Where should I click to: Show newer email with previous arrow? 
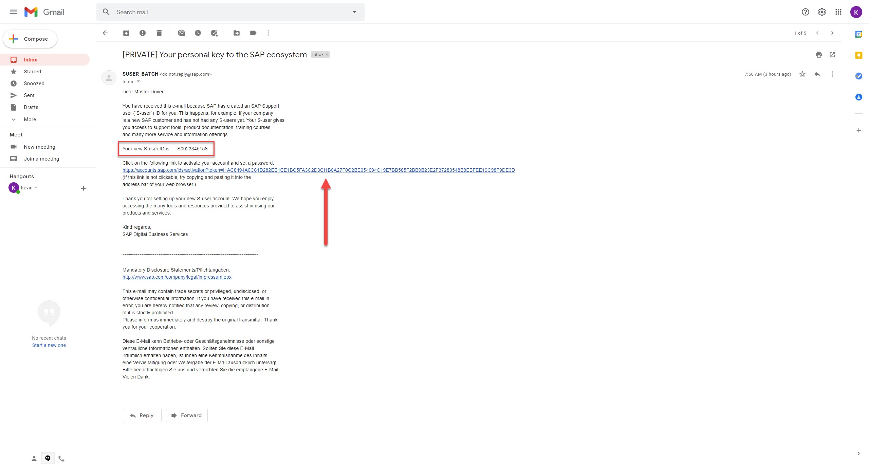click(x=817, y=33)
